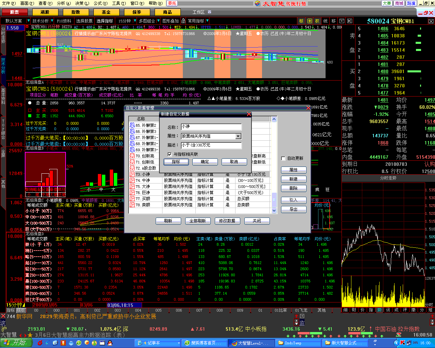
Task: Click the 取消 button
Action: (x=234, y=162)
